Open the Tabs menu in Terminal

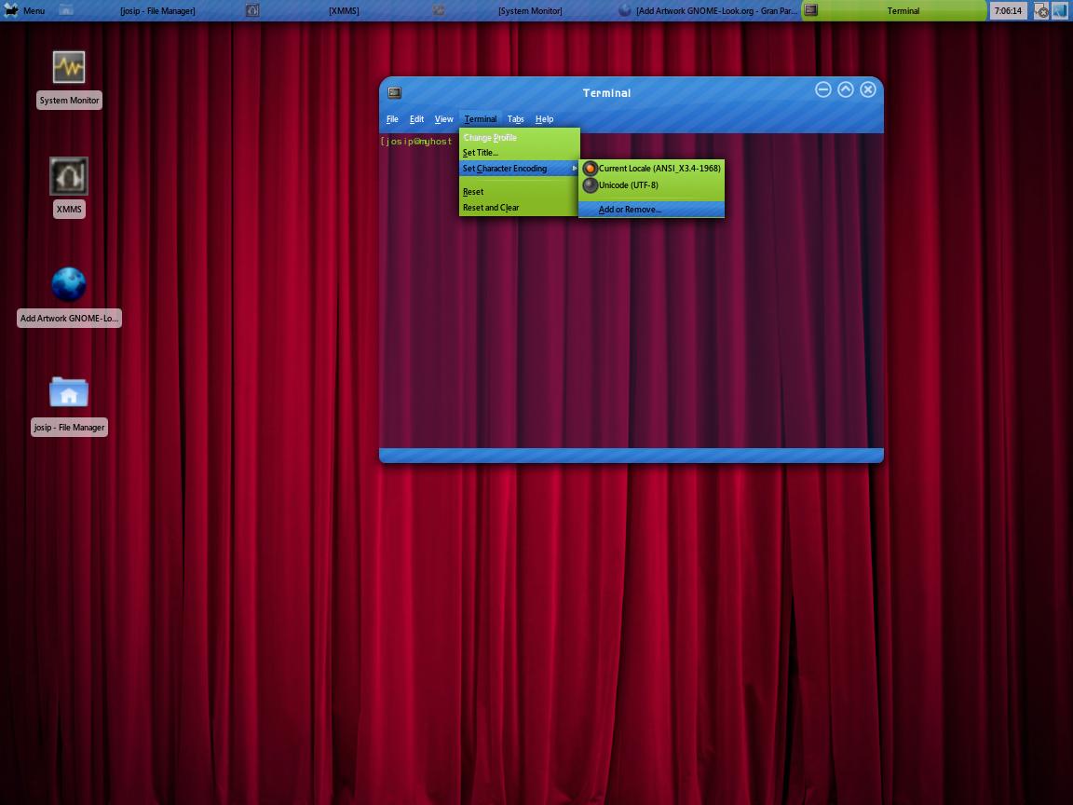515,119
